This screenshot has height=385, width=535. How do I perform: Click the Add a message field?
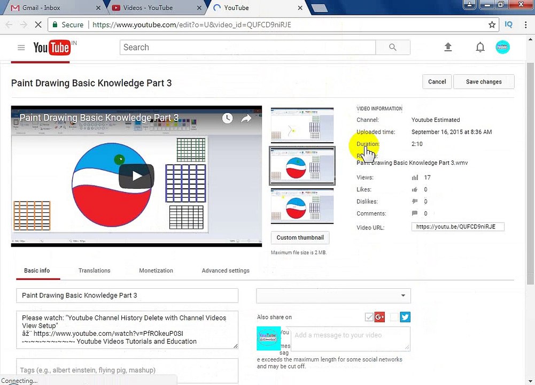tap(351, 339)
